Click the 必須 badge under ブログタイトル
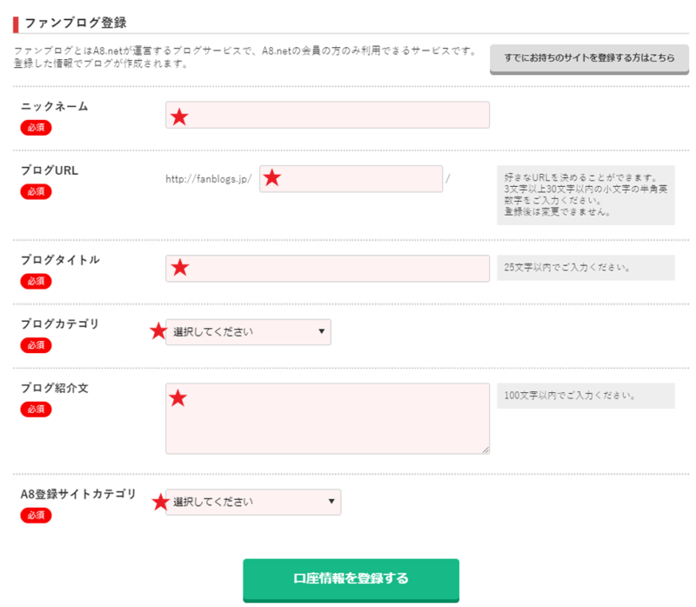The image size is (696, 607). pyautogui.click(x=36, y=281)
